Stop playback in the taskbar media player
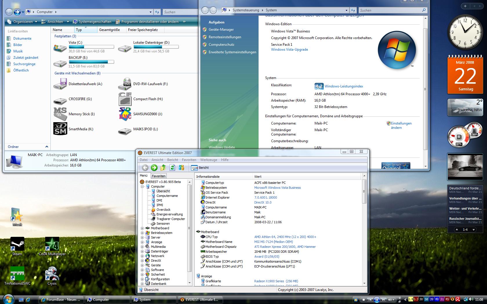The width and height of the screenshot is (487, 304). 364,300
